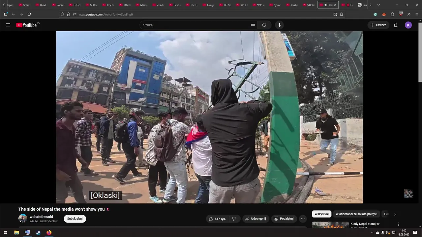Open the tracking protection shield icon
This screenshot has height=237, width=422.
tap(62, 14)
